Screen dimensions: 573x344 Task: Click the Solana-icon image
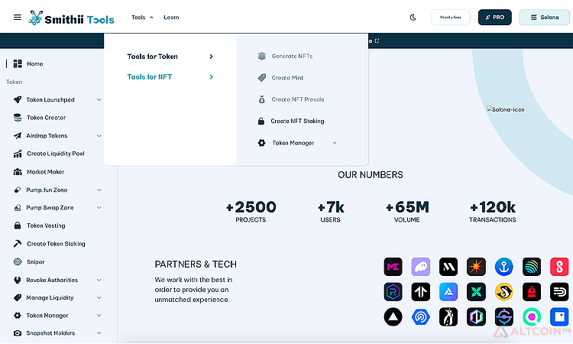pyautogui.click(x=506, y=109)
